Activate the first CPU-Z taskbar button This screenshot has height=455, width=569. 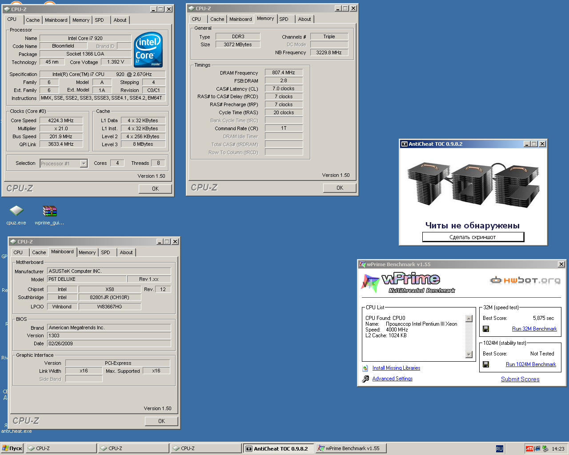pyautogui.click(x=61, y=448)
